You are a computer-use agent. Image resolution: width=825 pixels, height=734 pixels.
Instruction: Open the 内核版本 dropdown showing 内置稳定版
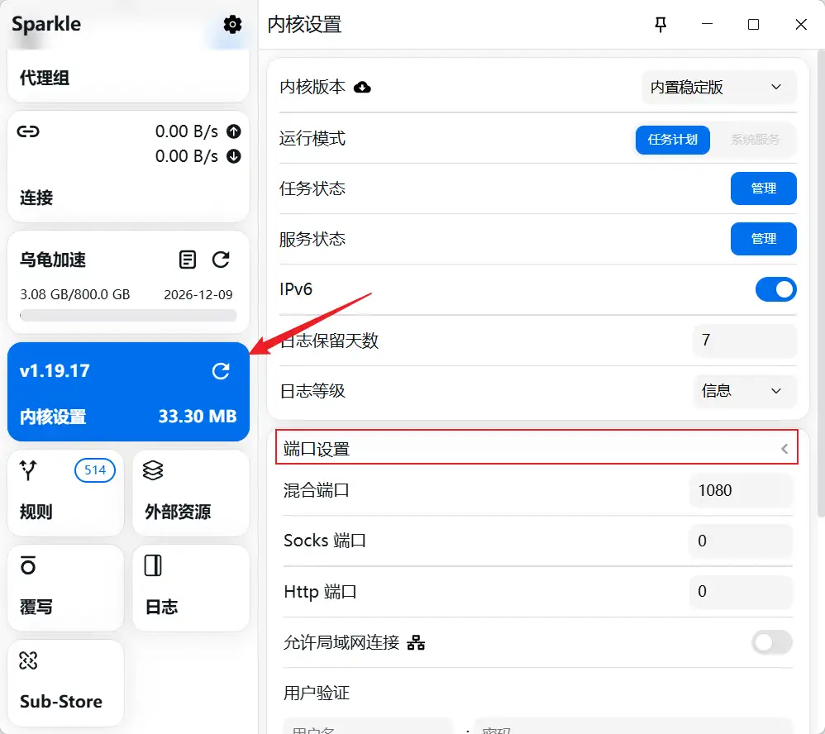coord(718,88)
